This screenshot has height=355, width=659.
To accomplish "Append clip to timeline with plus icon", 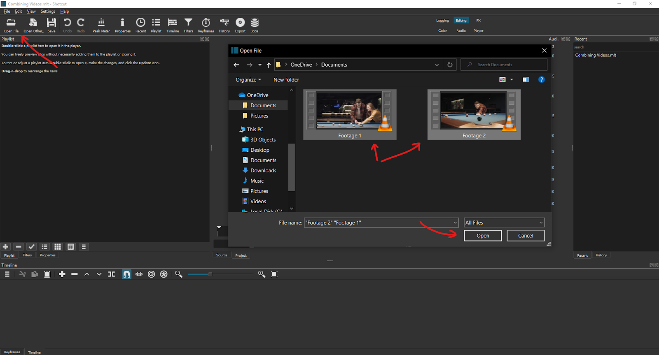I will [62, 274].
